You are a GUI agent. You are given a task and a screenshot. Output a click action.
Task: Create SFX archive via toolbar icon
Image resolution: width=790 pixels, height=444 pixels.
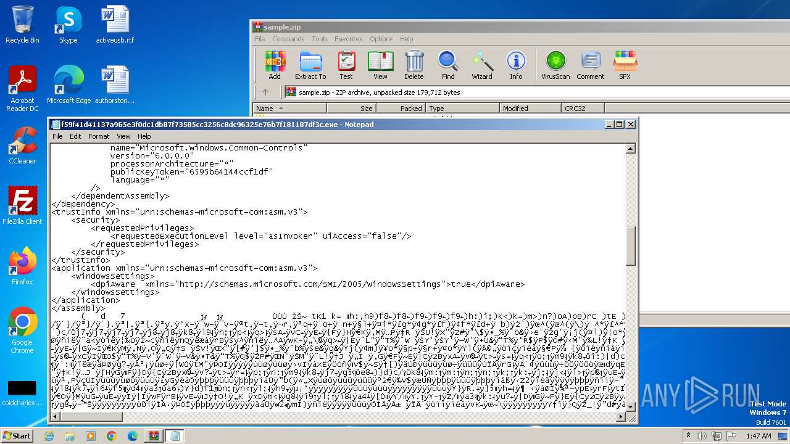tap(625, 65)
